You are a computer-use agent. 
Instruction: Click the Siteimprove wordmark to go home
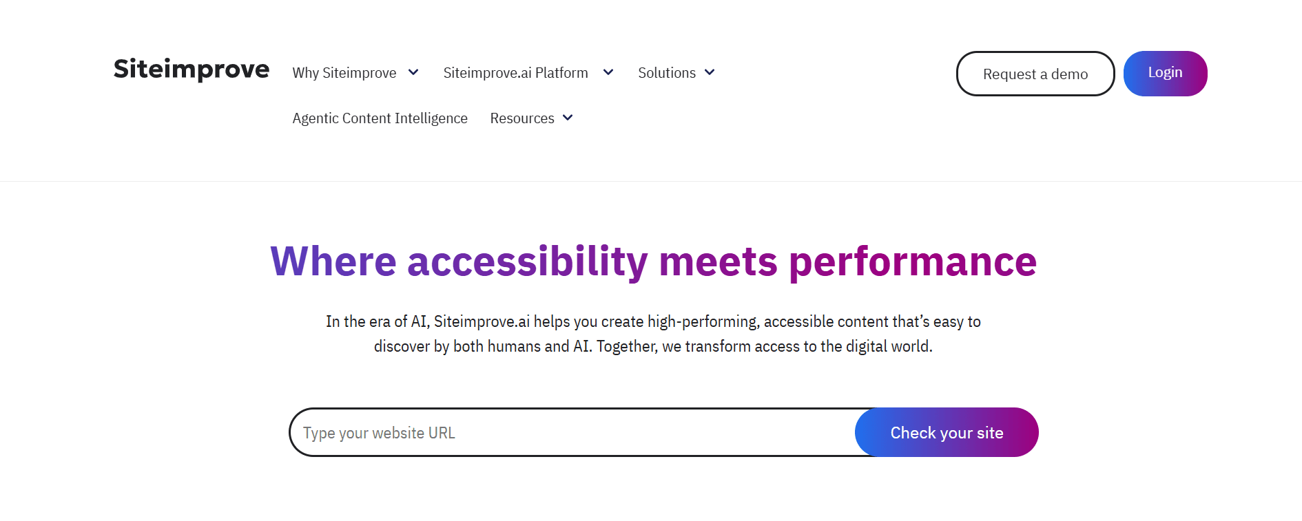click(x=191, y=69)
